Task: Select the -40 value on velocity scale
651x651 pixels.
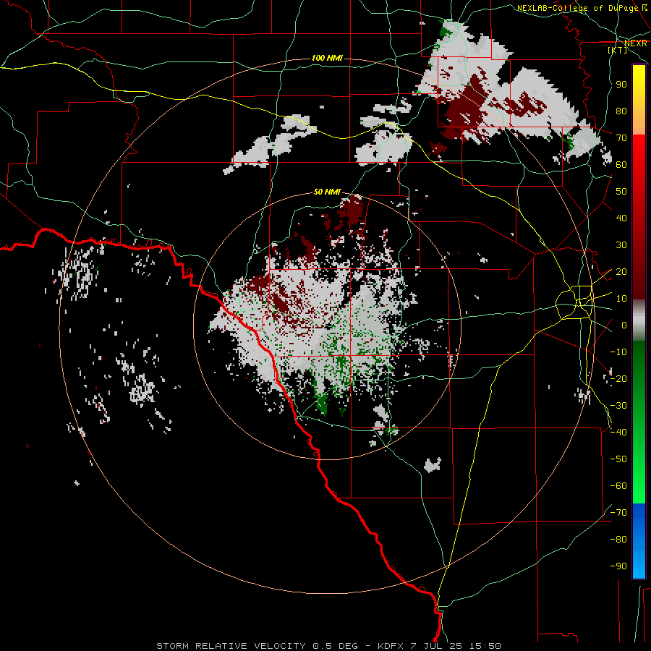Action: pos(618,433)
